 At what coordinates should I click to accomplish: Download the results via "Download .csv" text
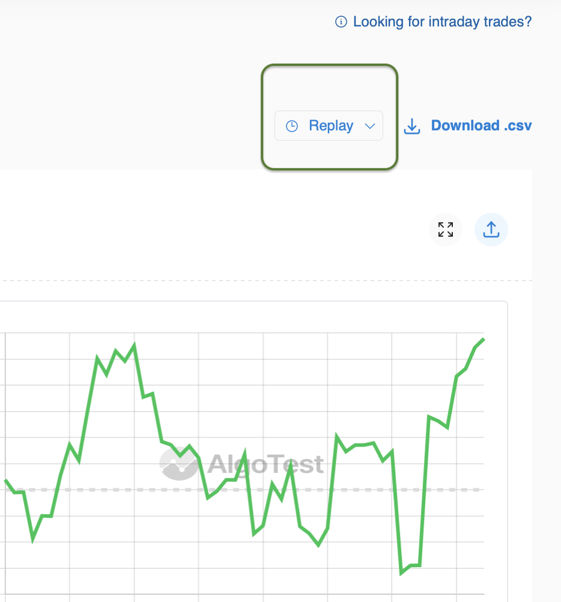pyautogui.click(x=481, y=126)
